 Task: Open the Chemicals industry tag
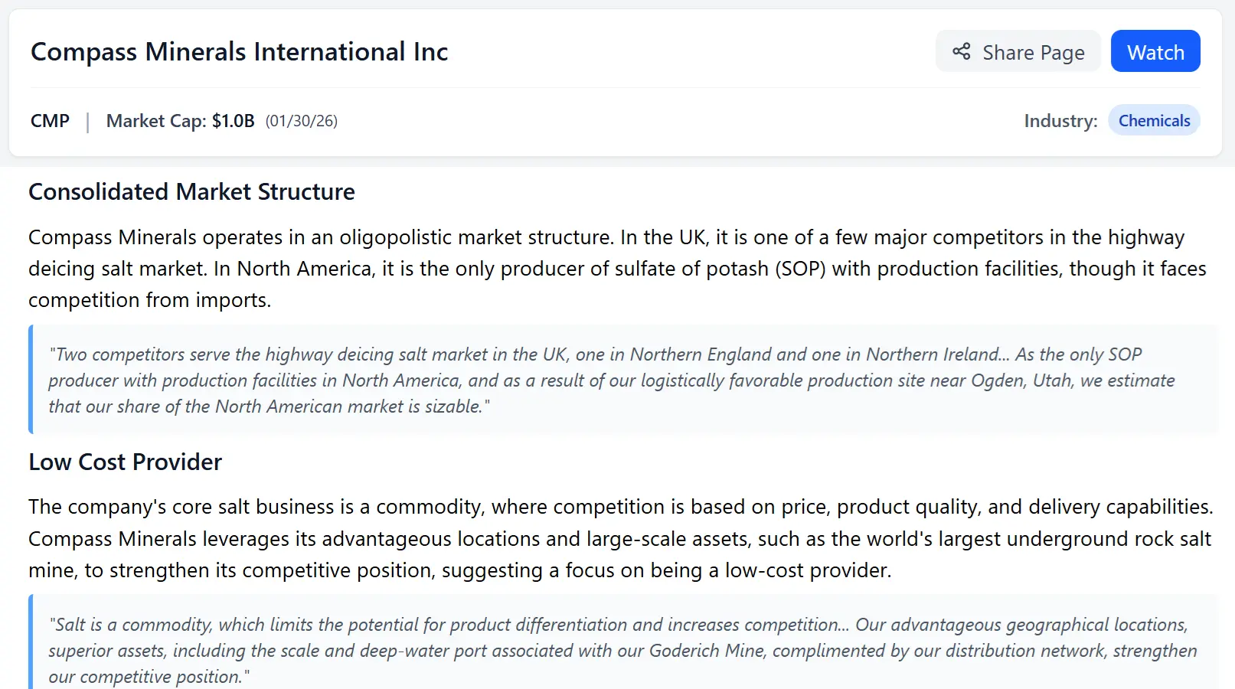click(1154, 121)
